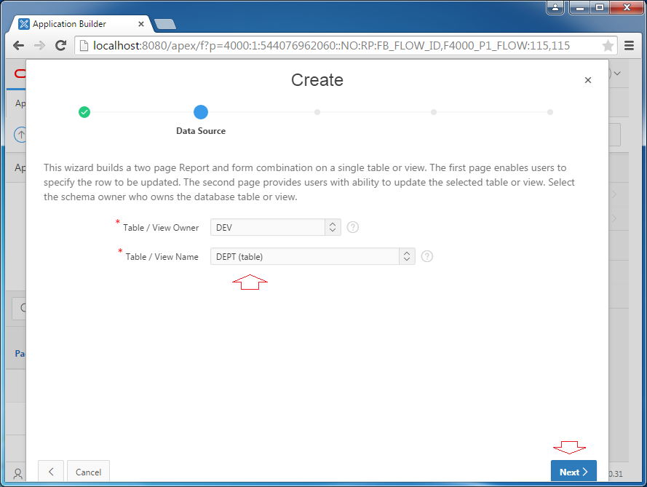647x487 pixels.
Task: Go back using the previous-step arrow button
Action: (51, 472)
